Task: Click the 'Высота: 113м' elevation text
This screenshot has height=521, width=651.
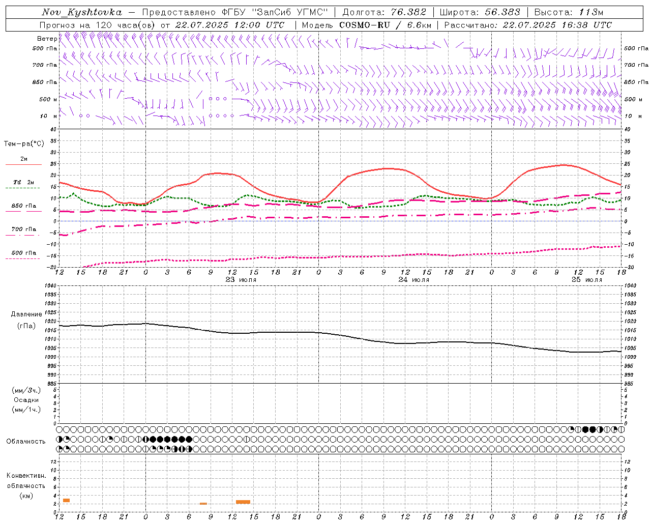Action: [570, 12]
